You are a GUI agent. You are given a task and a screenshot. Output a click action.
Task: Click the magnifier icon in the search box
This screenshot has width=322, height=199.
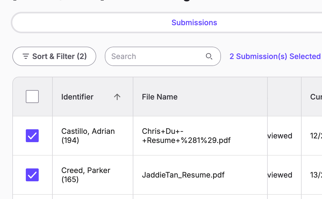[209, 56]
